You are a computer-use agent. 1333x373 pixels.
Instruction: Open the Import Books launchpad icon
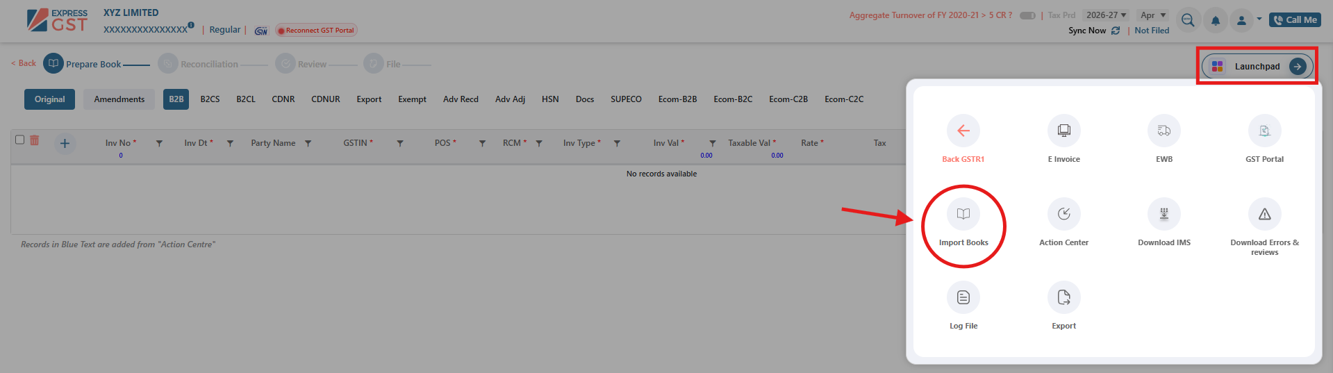[963, 215]
